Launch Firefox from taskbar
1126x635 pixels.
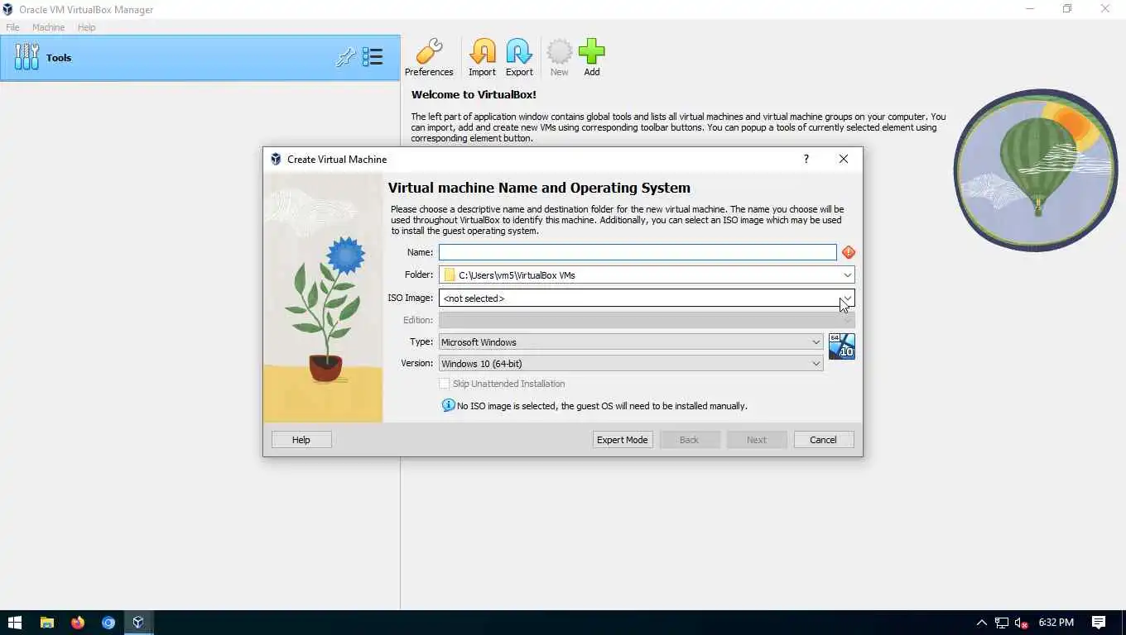tap(78, 623)
